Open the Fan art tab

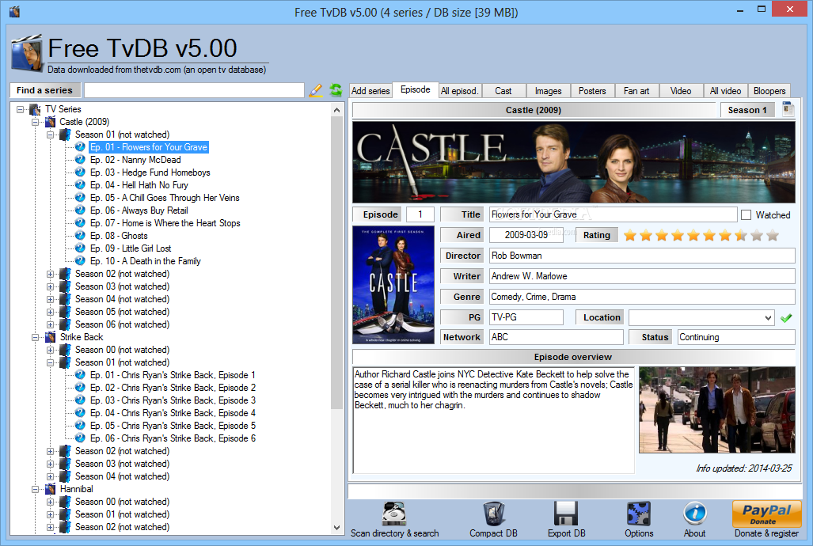[636, 91]
